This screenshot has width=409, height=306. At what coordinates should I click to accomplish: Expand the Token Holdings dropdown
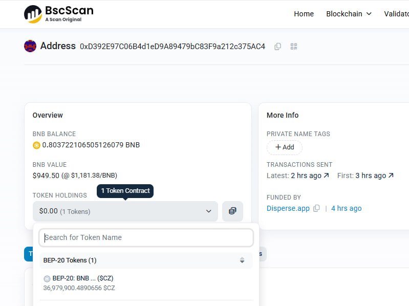(x=125, y=211)
